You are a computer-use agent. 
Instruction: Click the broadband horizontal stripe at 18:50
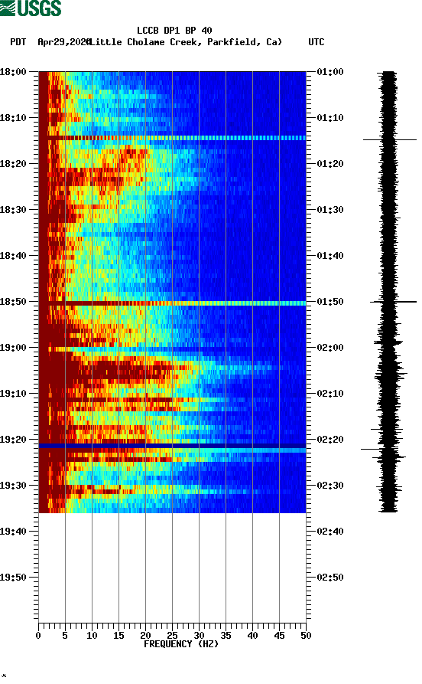coord(173,303)
